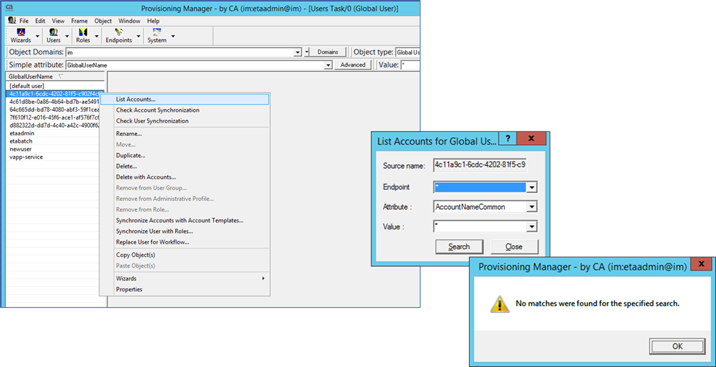Viewport: 716px width, 367px height.
Task: Open the Object Domains combo box dropdown
Action: 298,53
